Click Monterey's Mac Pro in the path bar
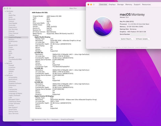 point(42,119)
